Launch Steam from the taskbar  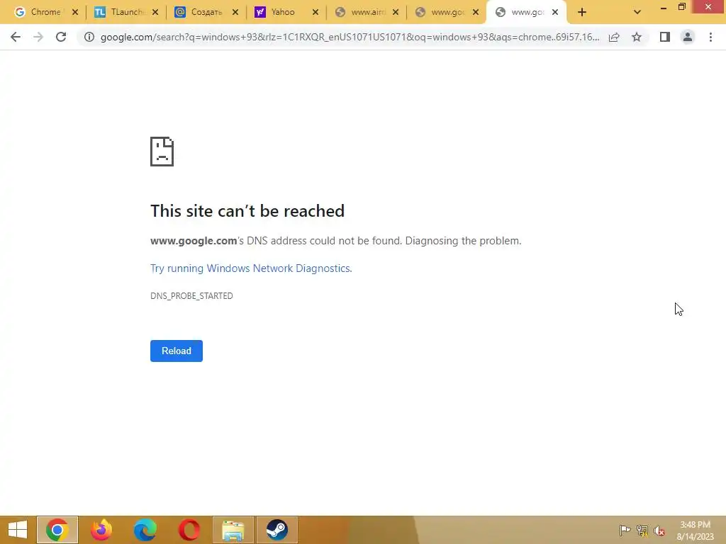(277, 530)
